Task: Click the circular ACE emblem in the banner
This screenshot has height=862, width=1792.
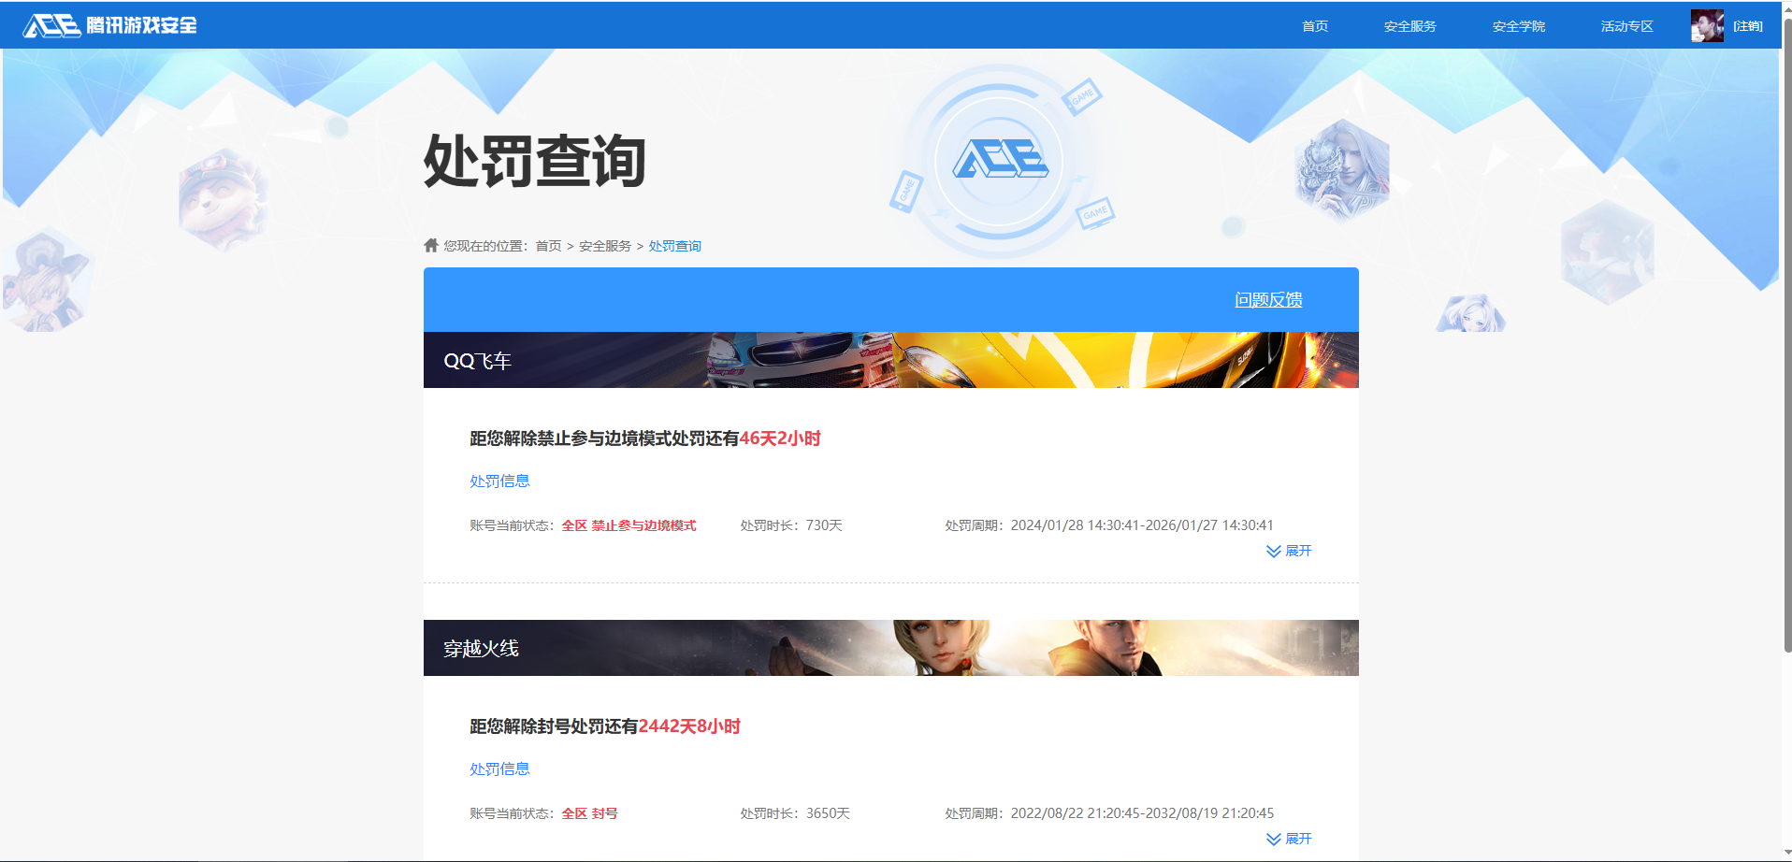Action: [999, 160]
